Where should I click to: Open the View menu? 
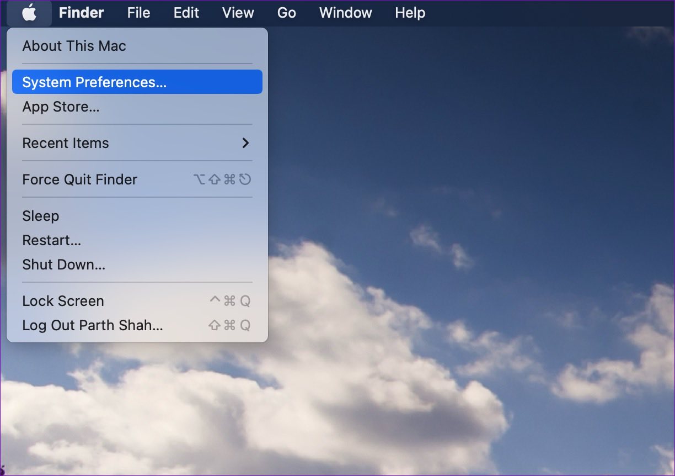pyautogui.click(x=238, y=13)
